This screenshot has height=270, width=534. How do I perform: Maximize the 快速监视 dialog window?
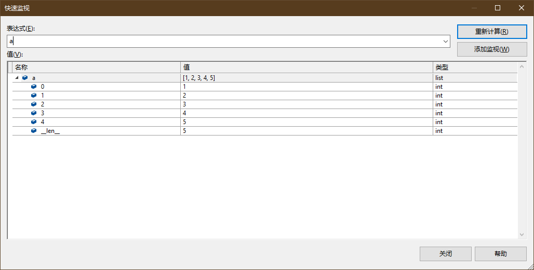[x=498, y=8]
